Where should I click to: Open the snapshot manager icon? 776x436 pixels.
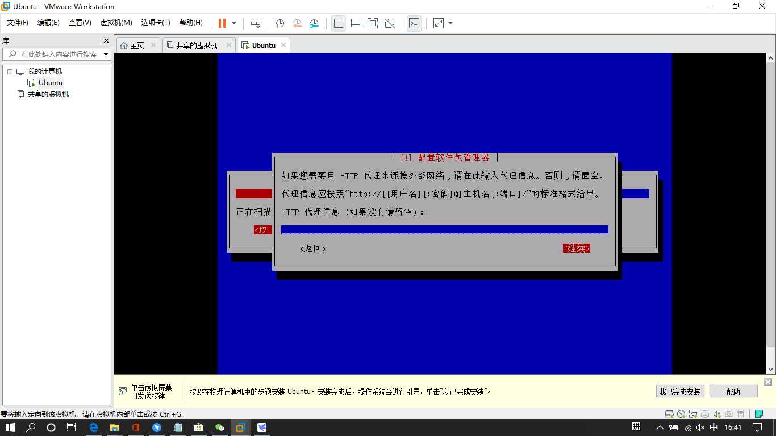click(314, 23)
